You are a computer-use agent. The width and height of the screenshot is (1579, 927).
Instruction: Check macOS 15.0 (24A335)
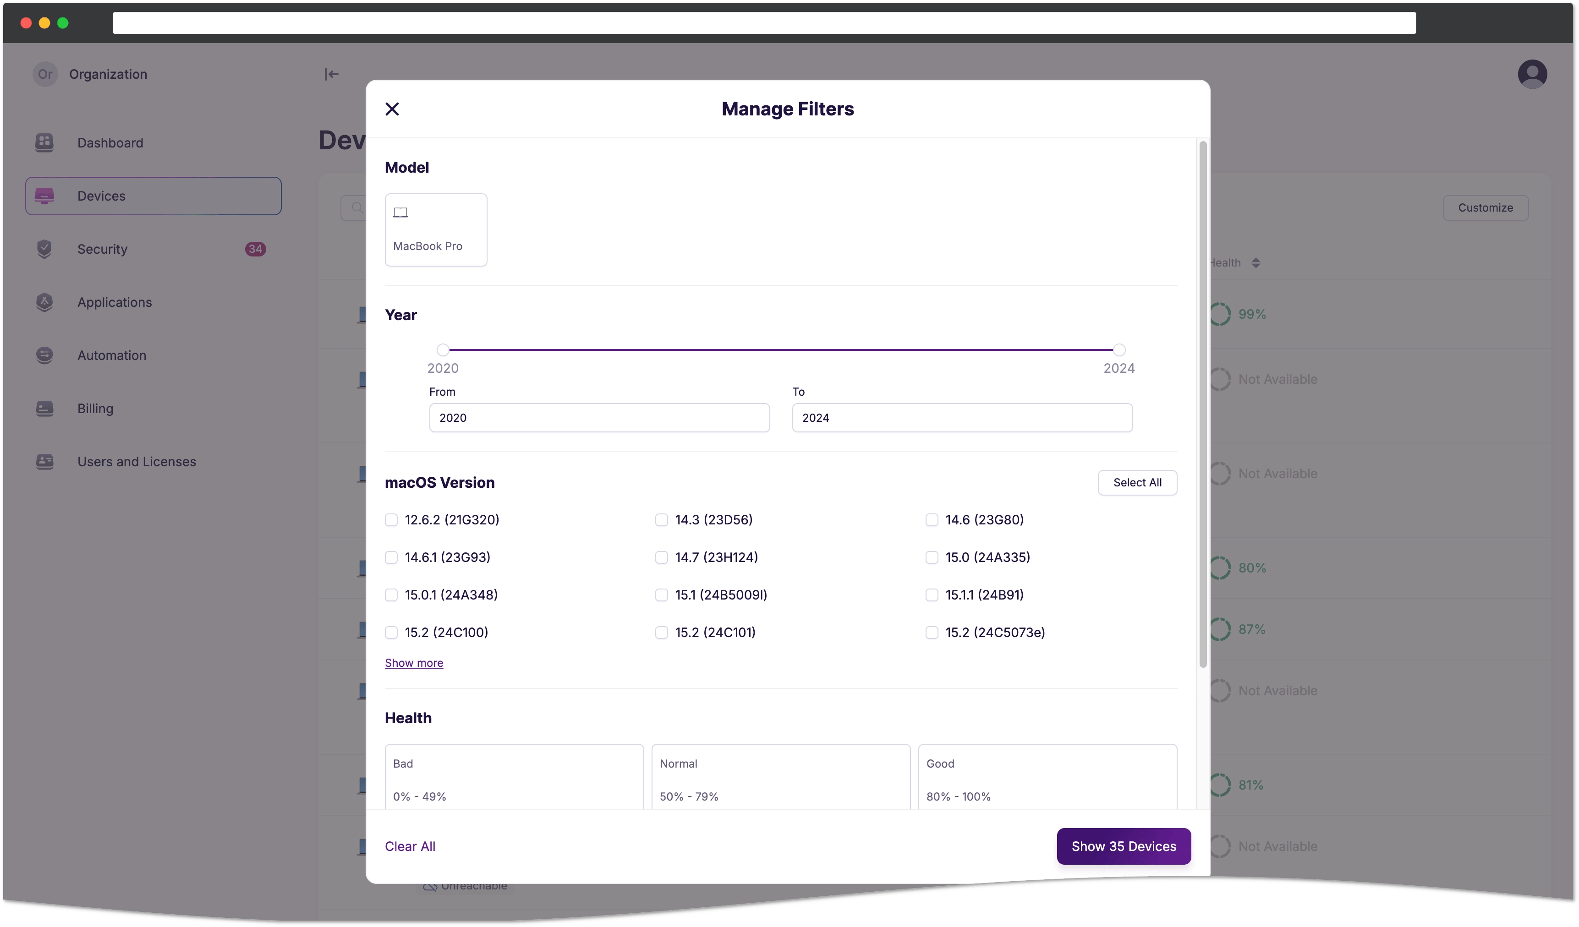pyautogui.click(x=932, y=557)
